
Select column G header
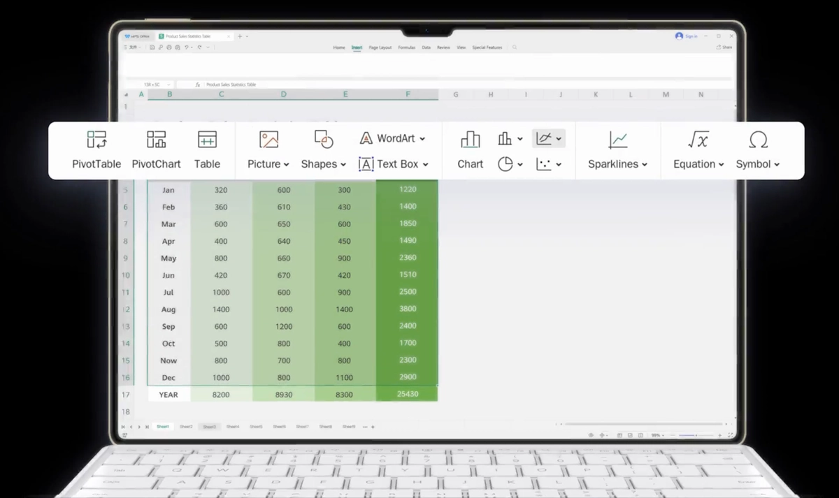455,94
